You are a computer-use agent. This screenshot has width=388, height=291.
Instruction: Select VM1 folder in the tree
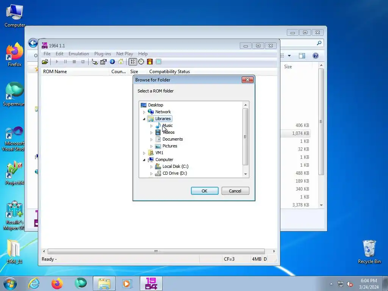point(159,153)
